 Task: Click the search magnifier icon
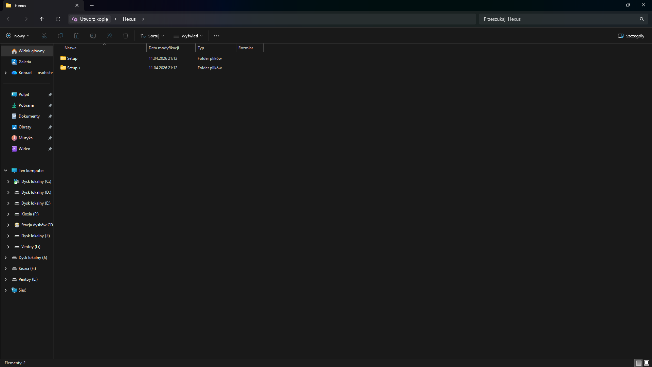(641, 19)
